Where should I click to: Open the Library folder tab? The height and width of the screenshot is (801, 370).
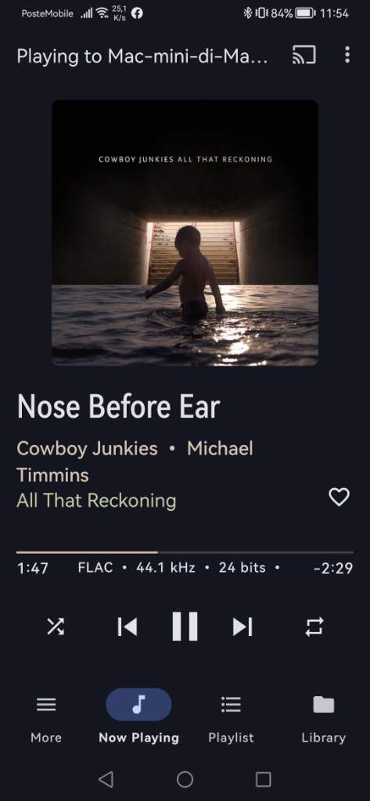[x=324, y=718]
